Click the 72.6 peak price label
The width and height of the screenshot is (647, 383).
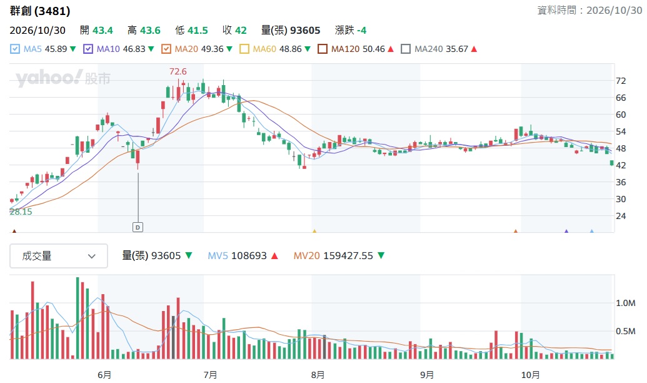[178, 71]
